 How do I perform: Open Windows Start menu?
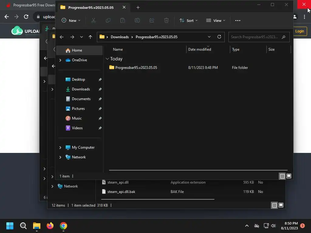[x=10, y=226]
